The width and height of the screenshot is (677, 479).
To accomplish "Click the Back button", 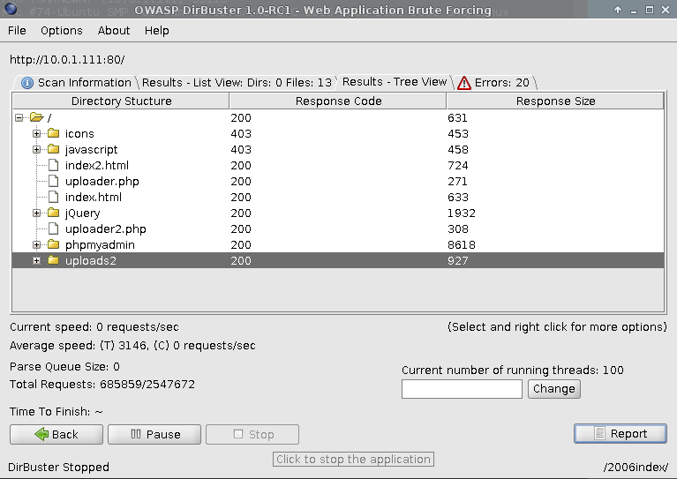I will [56, 434].
